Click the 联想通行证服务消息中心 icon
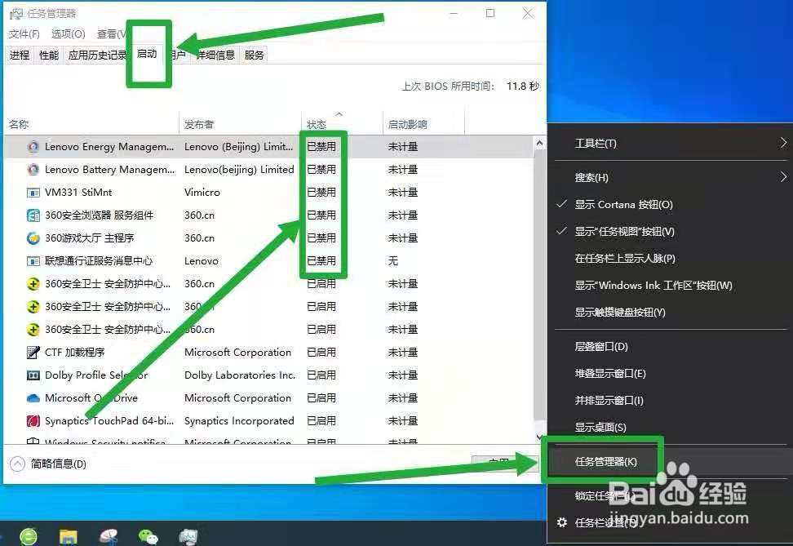This screenshot has width=793, height=546. (x=33, y=261)
